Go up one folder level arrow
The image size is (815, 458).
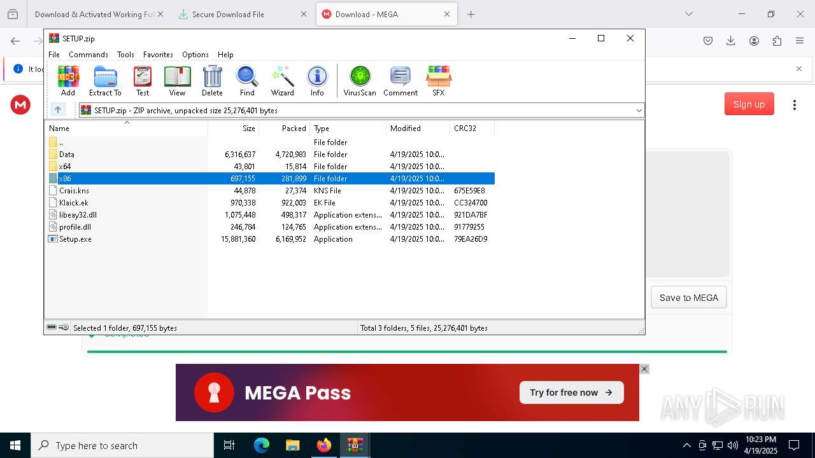58,110
